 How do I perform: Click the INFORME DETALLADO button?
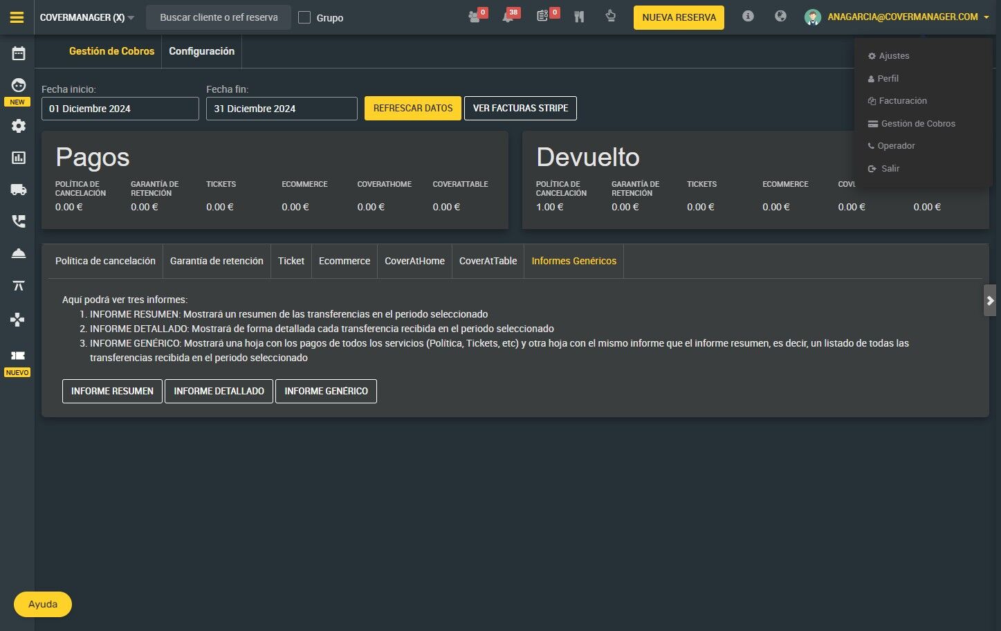[219, 391]
